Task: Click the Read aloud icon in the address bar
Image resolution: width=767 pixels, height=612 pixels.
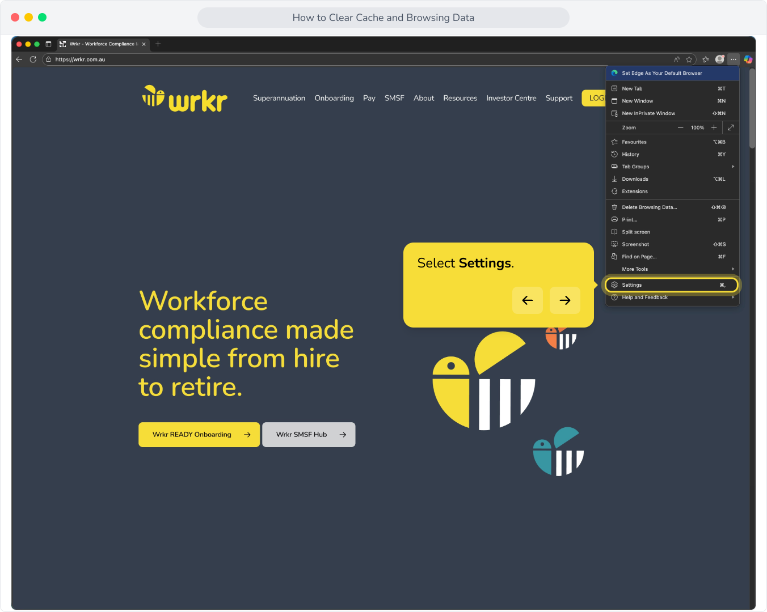Action: point(677,59)
